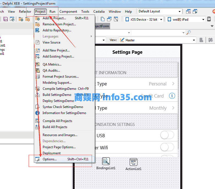The image size is (215, 189).
Task: Choose Options... in the Project menu
Action: [x=64, y=159]
